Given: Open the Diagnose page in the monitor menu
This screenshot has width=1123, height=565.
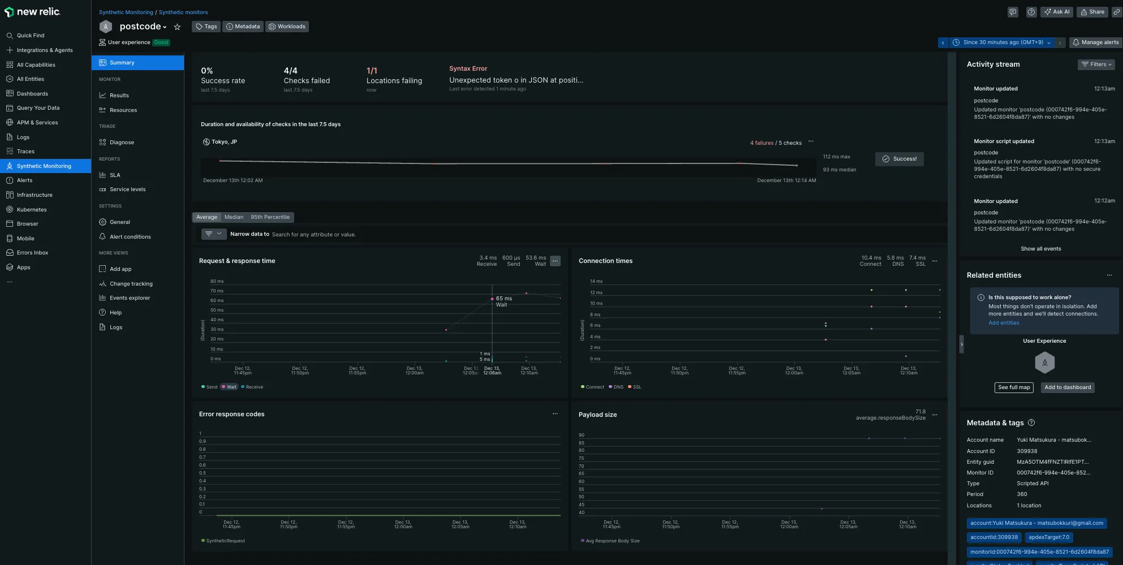Looking at the screenshot, I should 122,143.
